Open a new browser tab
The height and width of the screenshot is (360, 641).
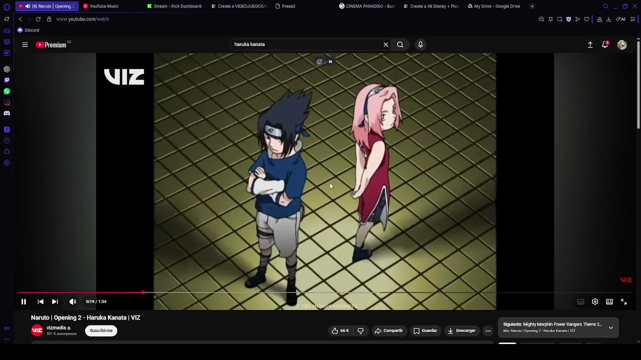click(x=532, y=6)
